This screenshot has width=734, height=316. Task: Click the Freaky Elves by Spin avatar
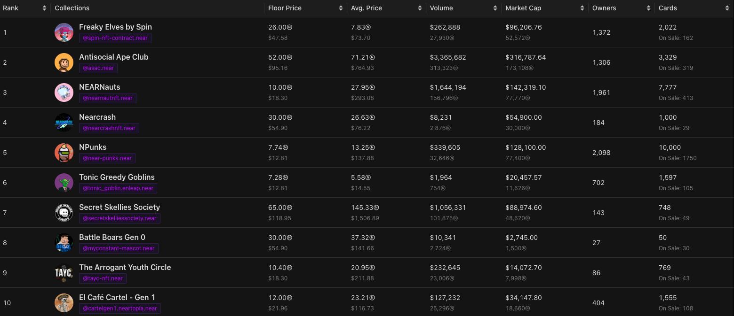point(64,32)
